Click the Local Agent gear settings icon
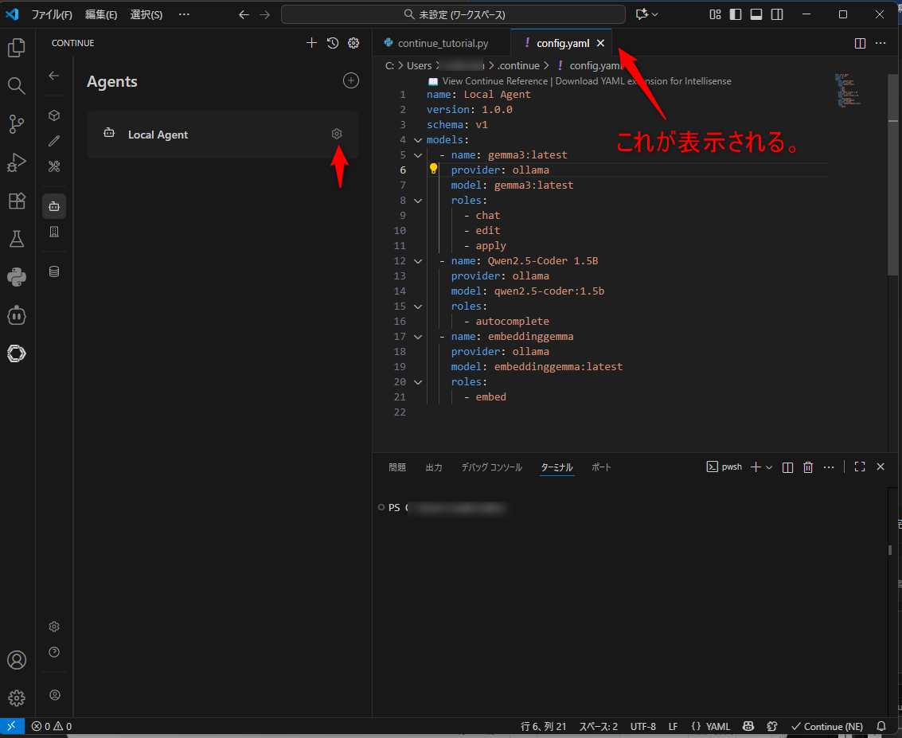This screenshot has width=902, height=738. pos(337,134)
